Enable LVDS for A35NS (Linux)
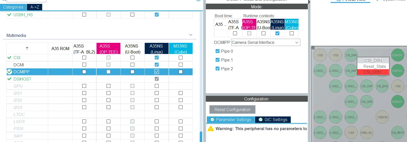407x142 pixels. point(157,121)
